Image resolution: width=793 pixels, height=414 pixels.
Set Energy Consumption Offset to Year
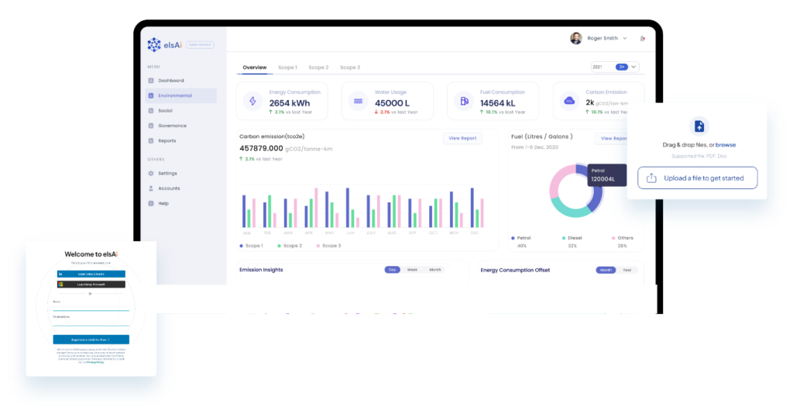click(627, 270)
